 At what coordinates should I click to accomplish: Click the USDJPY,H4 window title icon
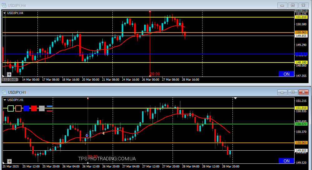pos(4,5)
